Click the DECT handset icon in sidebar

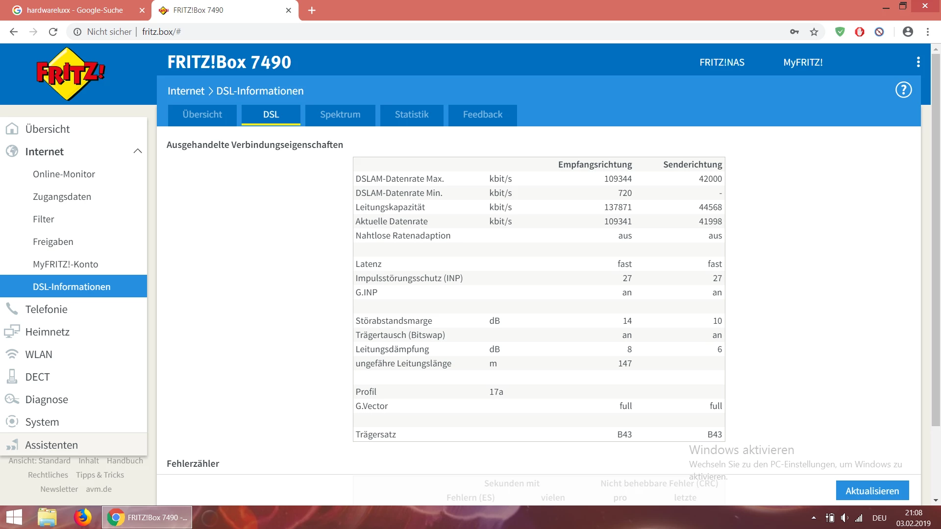[12, 377]
